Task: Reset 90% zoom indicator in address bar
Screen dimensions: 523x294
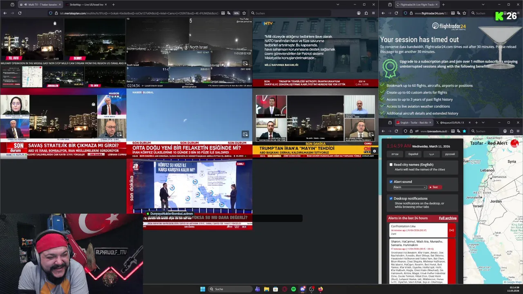Action: tap(236, 13)
